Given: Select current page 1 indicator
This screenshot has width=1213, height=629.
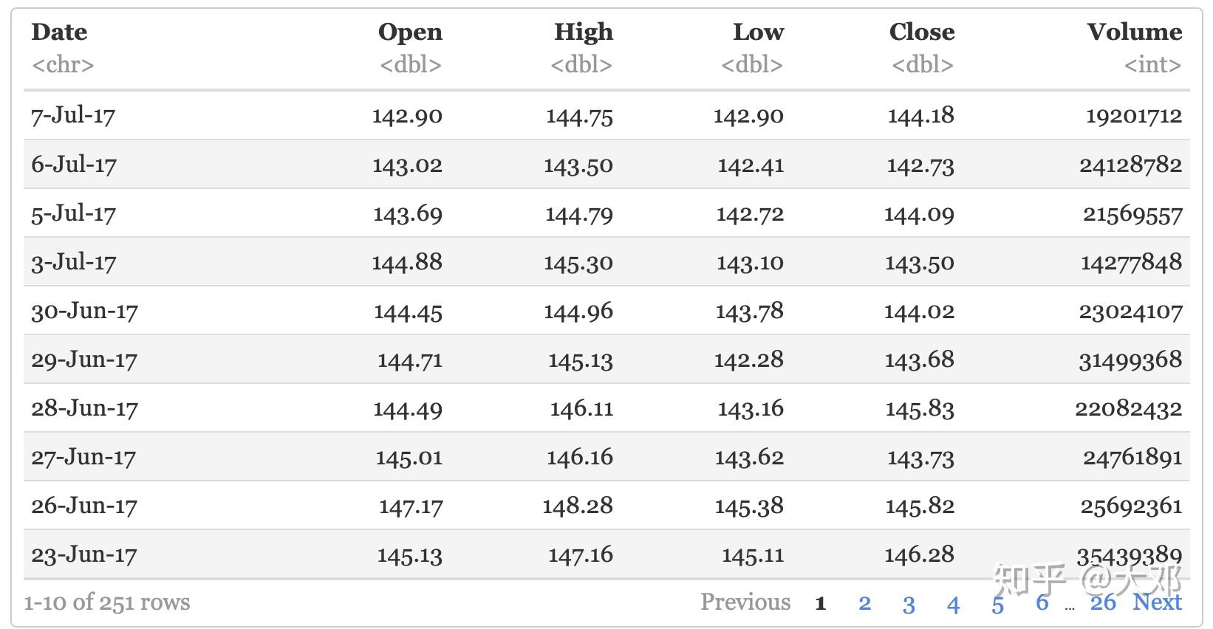Looking at the screenshot, I should (820, 604).
